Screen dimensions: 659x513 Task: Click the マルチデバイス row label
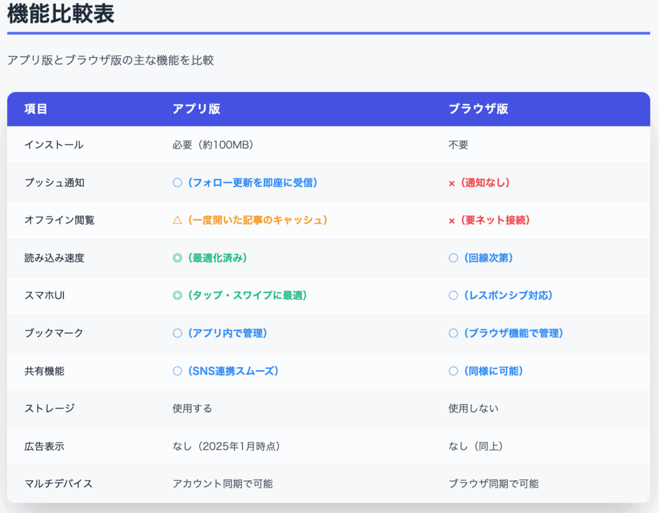coord(59,483)
